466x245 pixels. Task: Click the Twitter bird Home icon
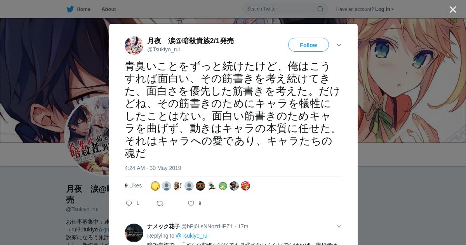coord(70,9)
